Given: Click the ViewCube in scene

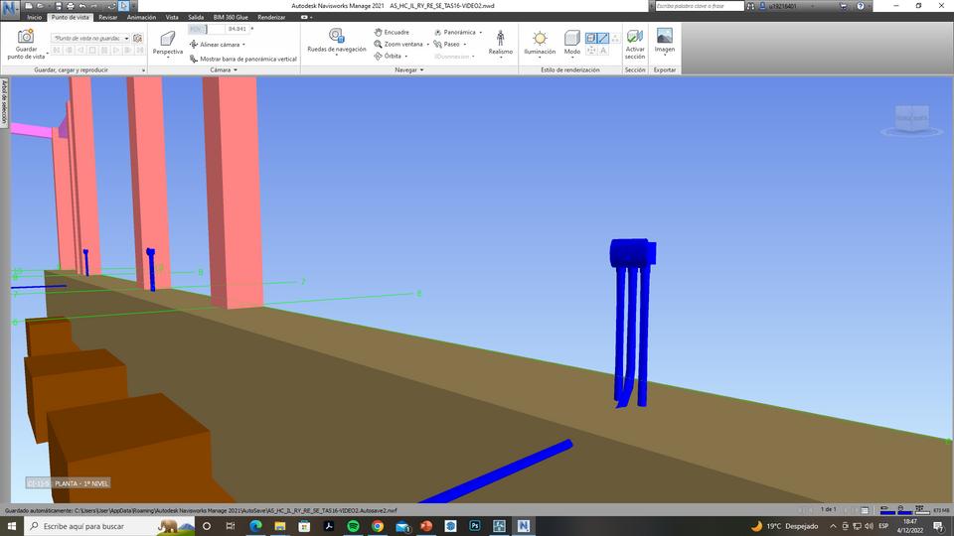Looking at the screenshot, I should pyautogui.click(x=911, y=119).
